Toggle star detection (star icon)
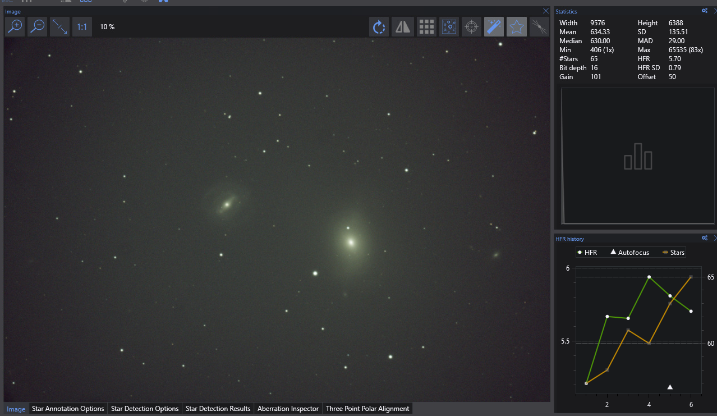 click(x=517, y=26)
